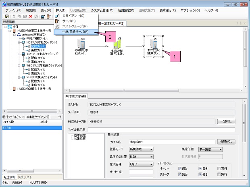Toggle the オーナー 実行 checkbox
The width and height of the screenshot is (250, 187).
coord(219,168)
